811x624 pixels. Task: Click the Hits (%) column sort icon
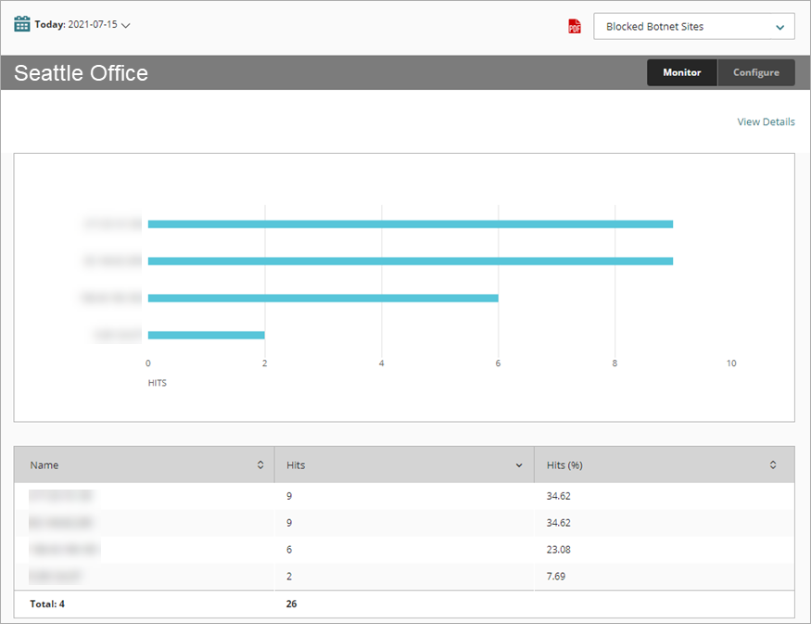775,465
